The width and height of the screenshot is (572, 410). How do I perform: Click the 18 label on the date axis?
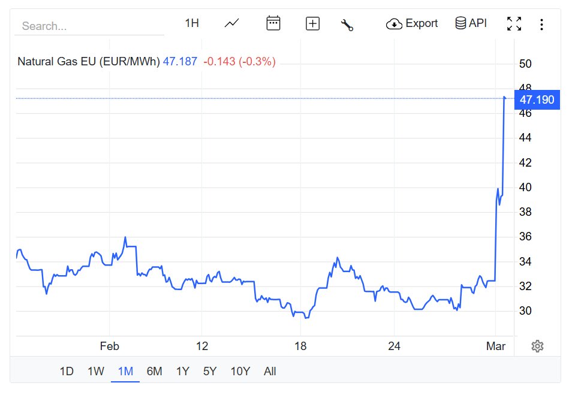point(300,346)
